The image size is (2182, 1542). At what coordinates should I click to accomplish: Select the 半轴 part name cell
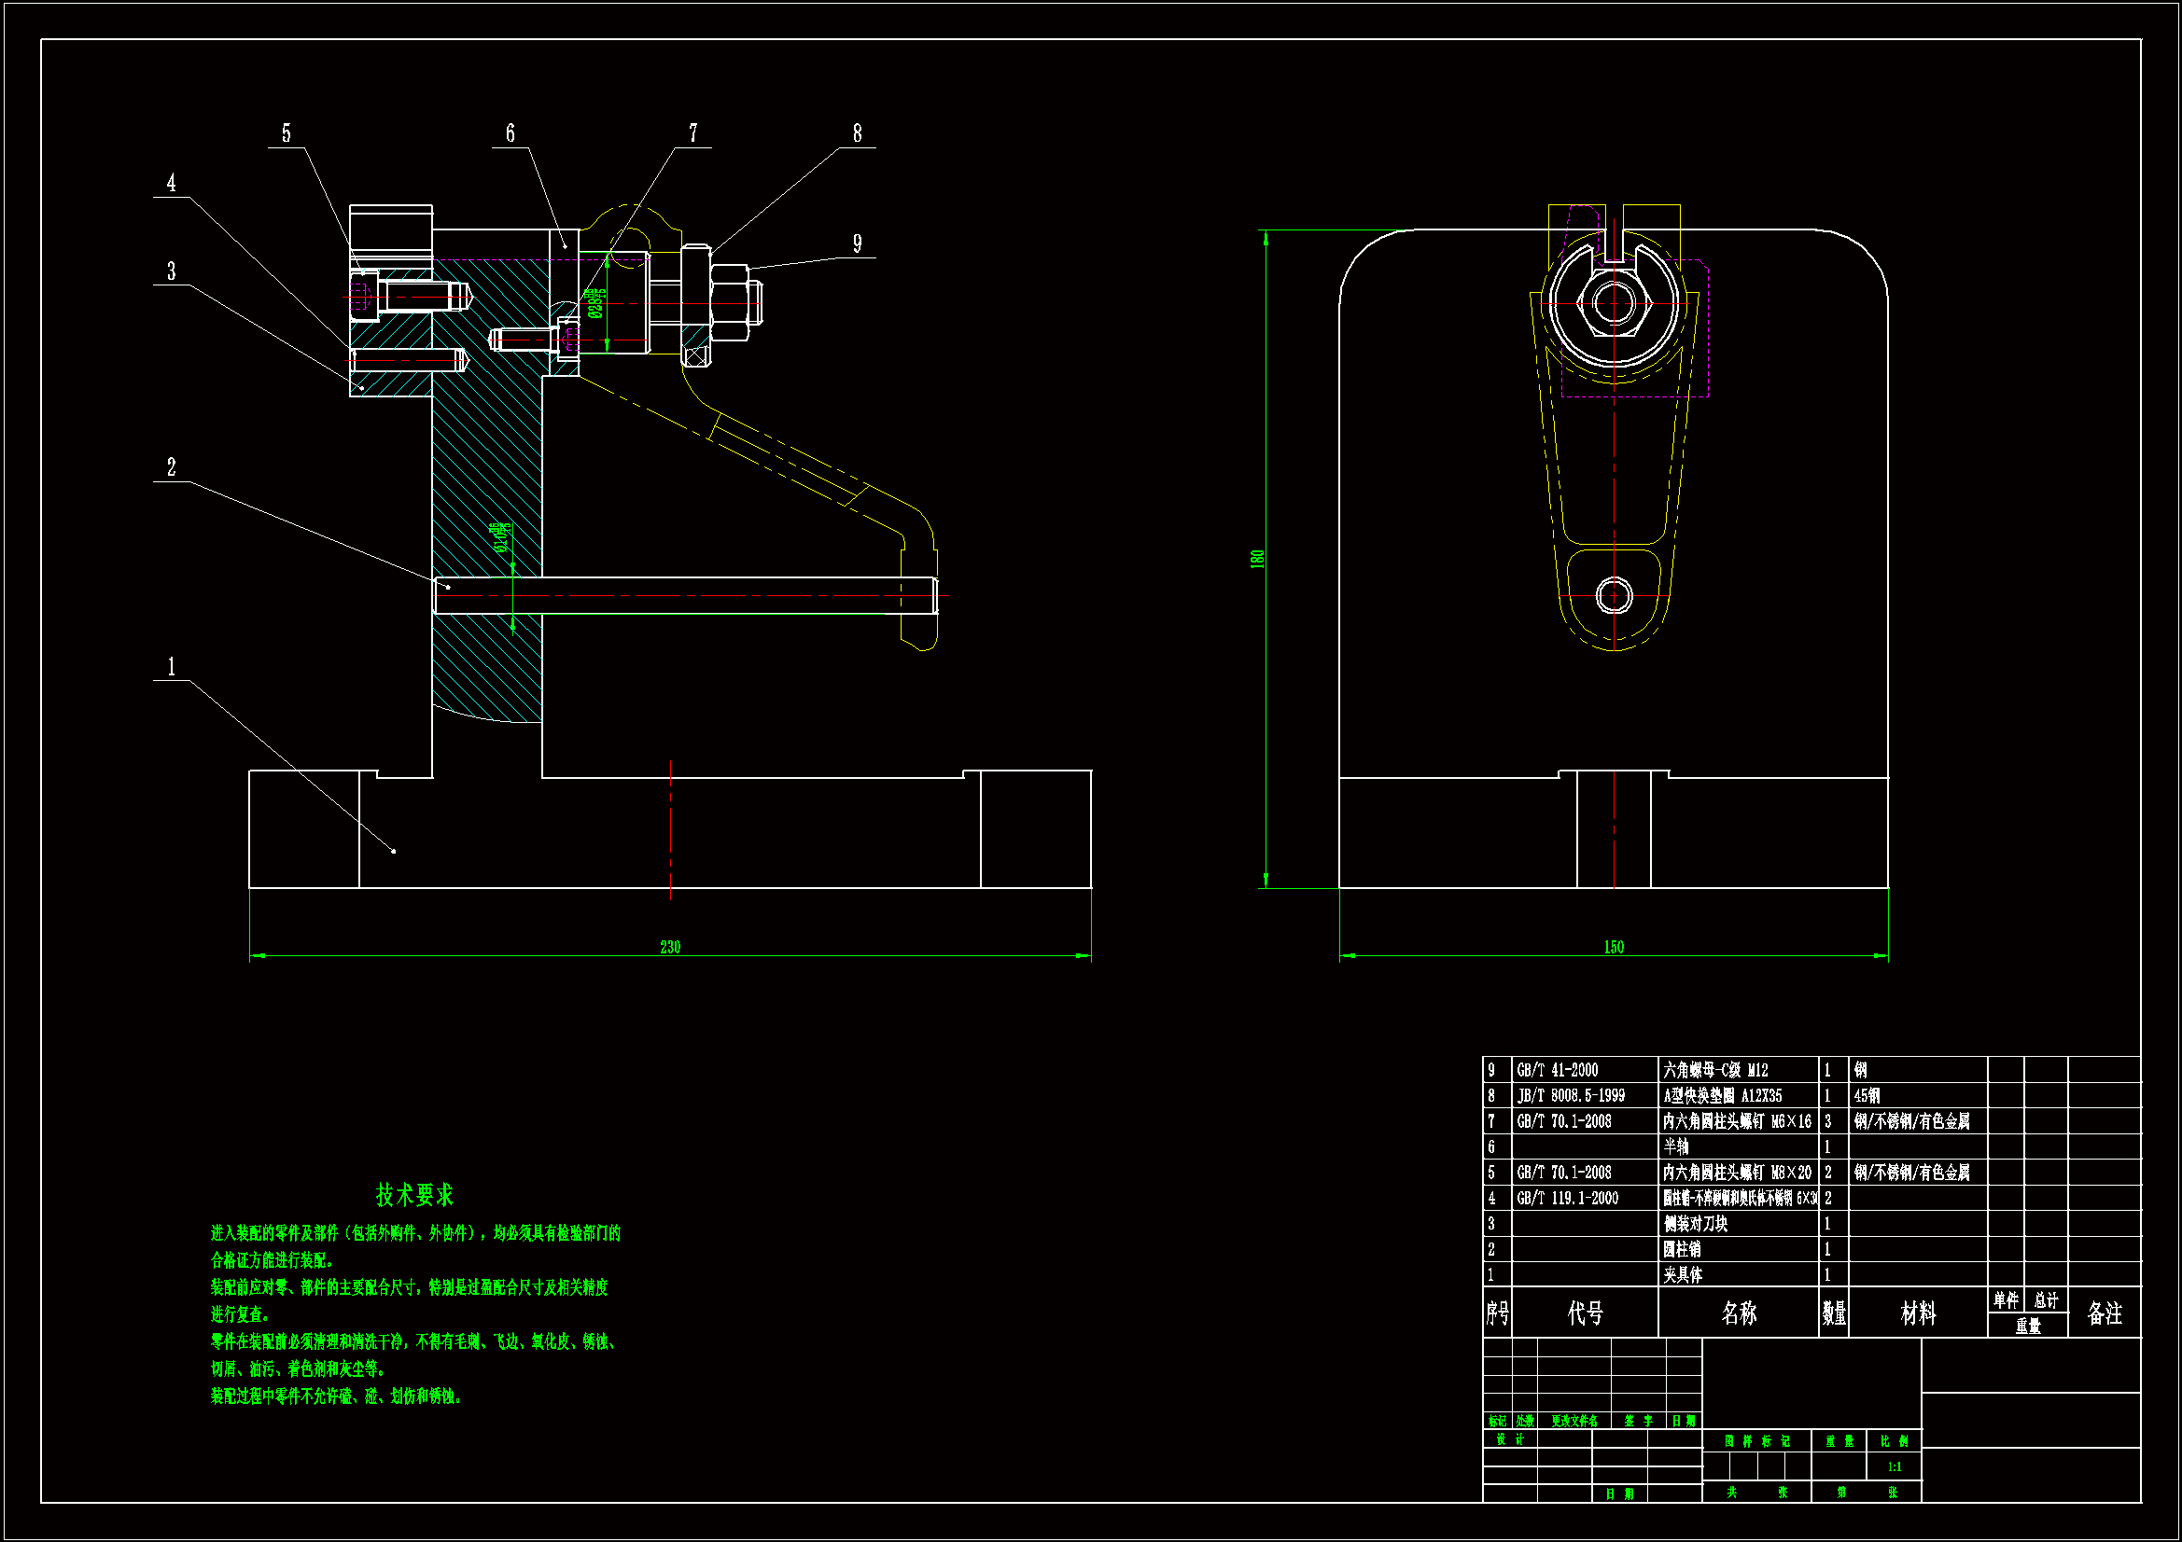click(1675, 1146)
